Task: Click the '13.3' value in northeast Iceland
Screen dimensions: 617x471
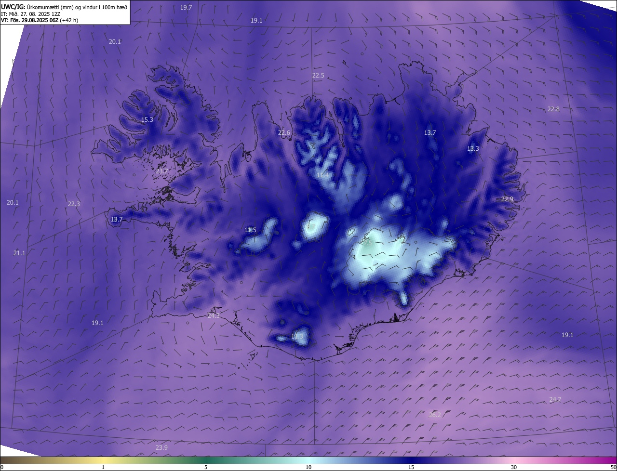Action: [473, 149]
